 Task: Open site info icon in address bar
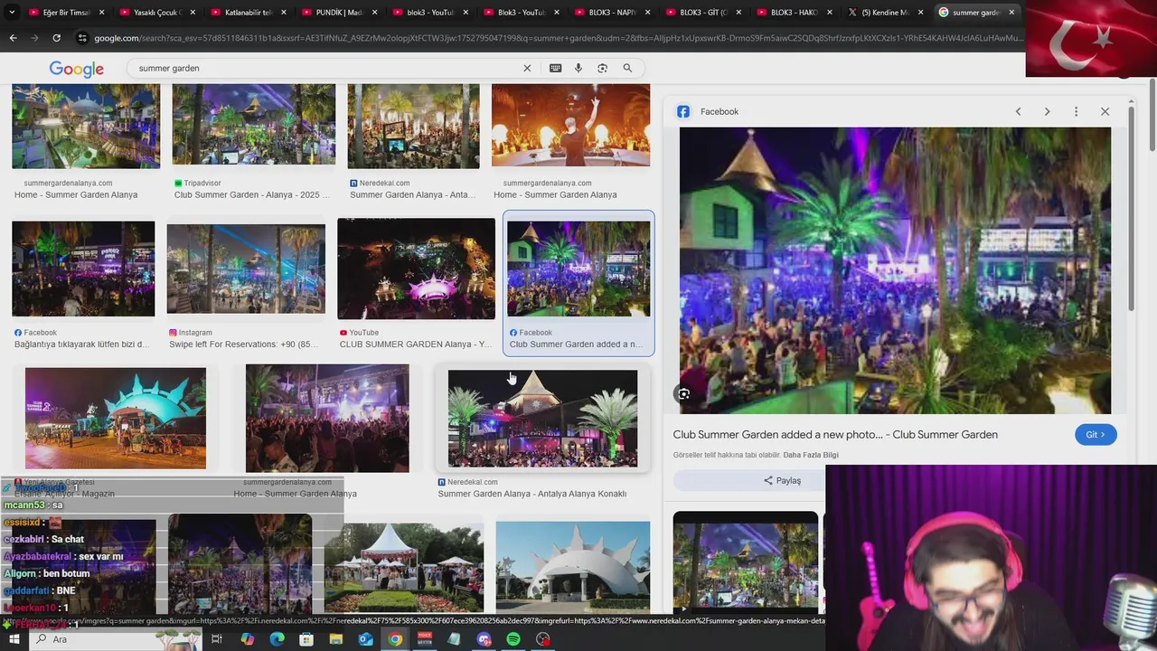[x=82, y=38]
